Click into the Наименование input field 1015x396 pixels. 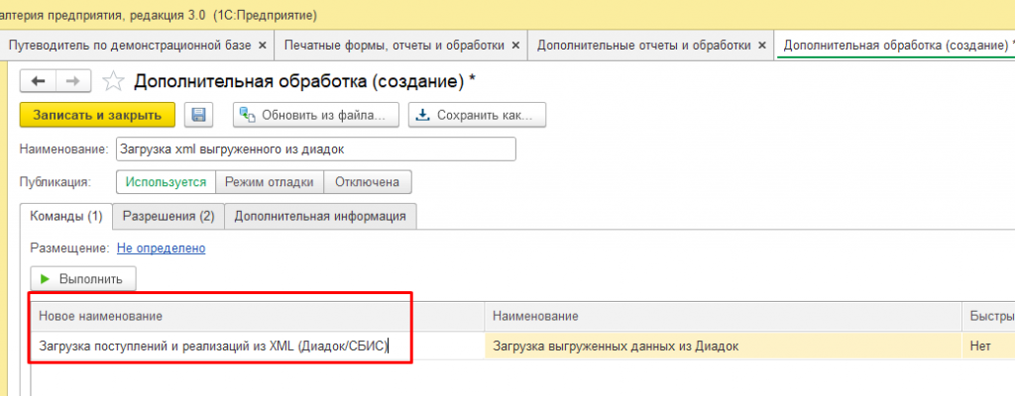[316, 148]
